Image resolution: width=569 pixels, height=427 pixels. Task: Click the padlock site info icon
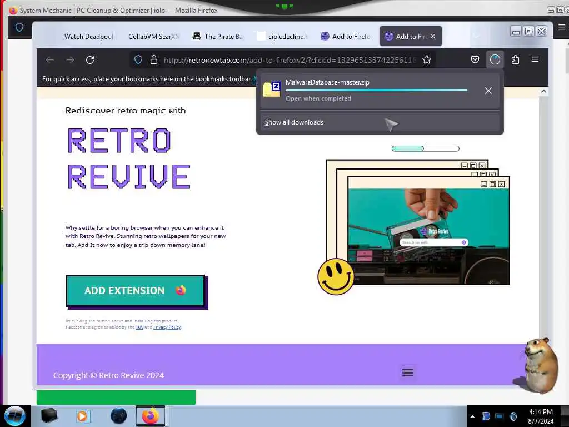[154, 60]
